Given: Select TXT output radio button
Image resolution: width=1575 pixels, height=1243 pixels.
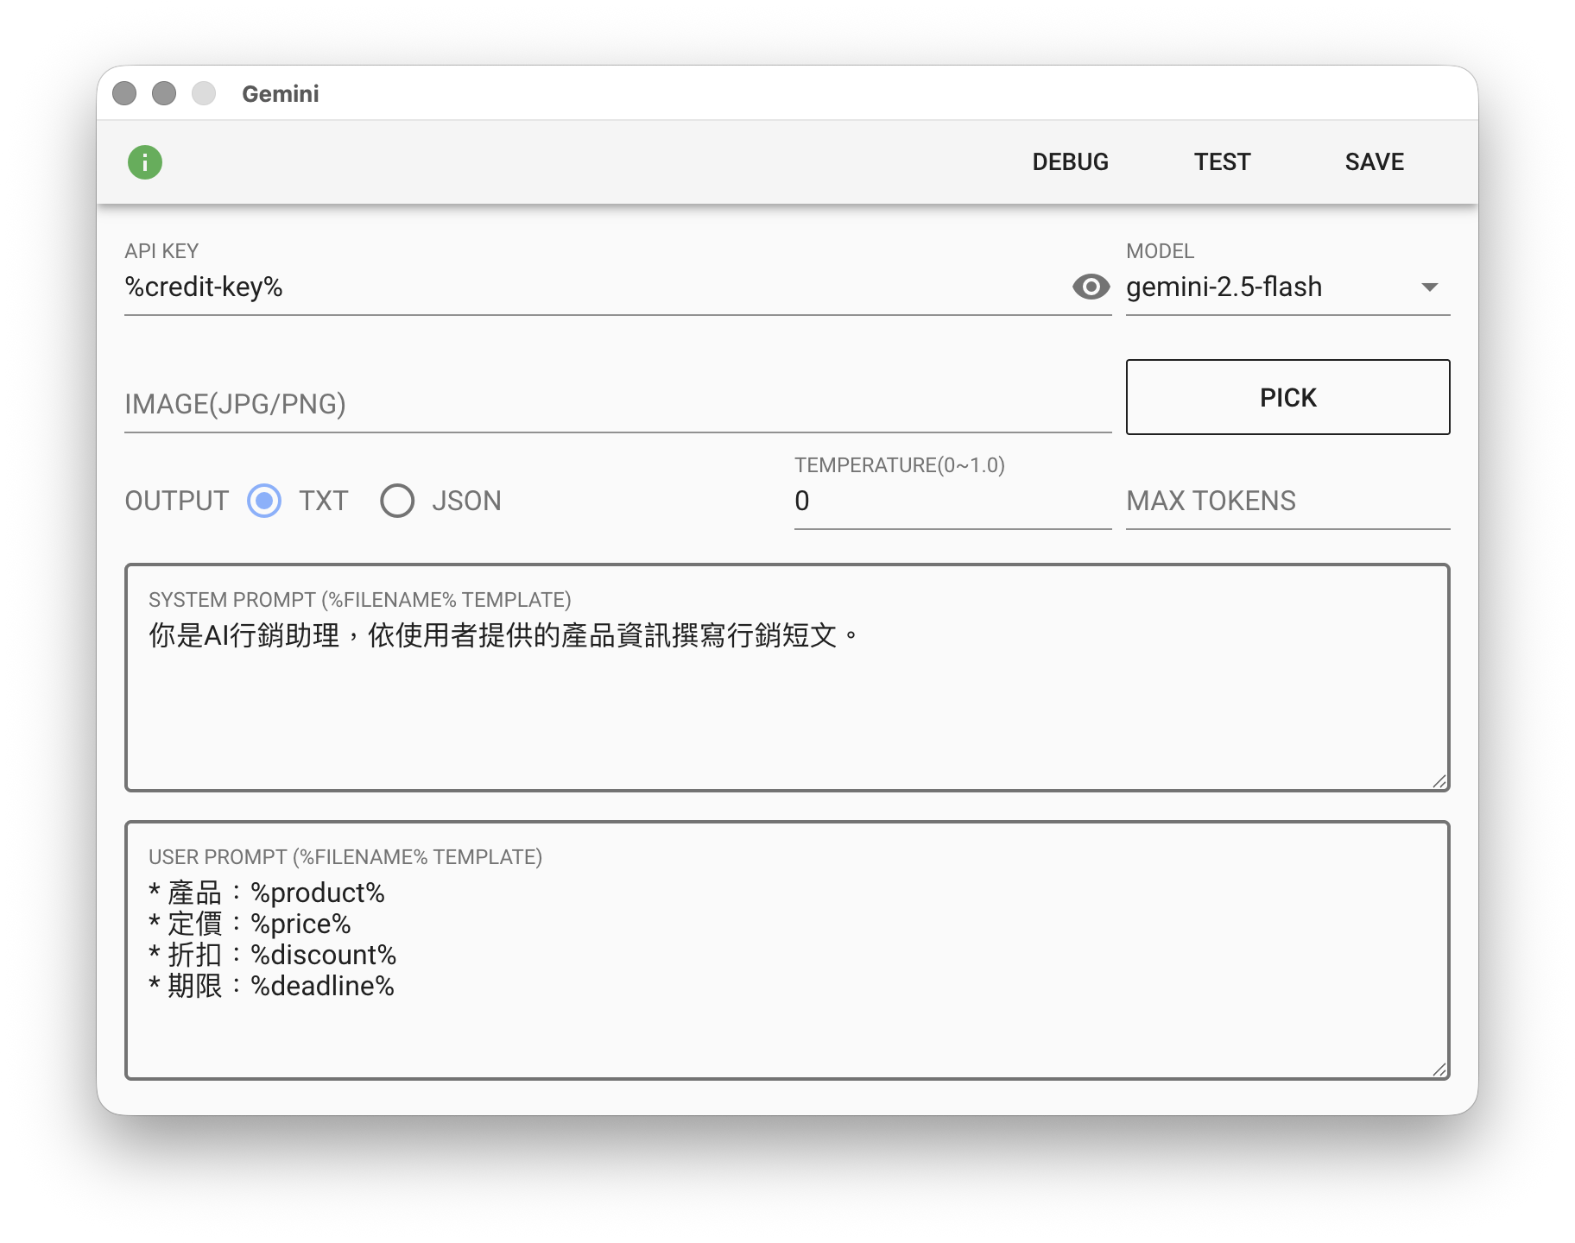Looking at the screenshot, I should [264, 501].
